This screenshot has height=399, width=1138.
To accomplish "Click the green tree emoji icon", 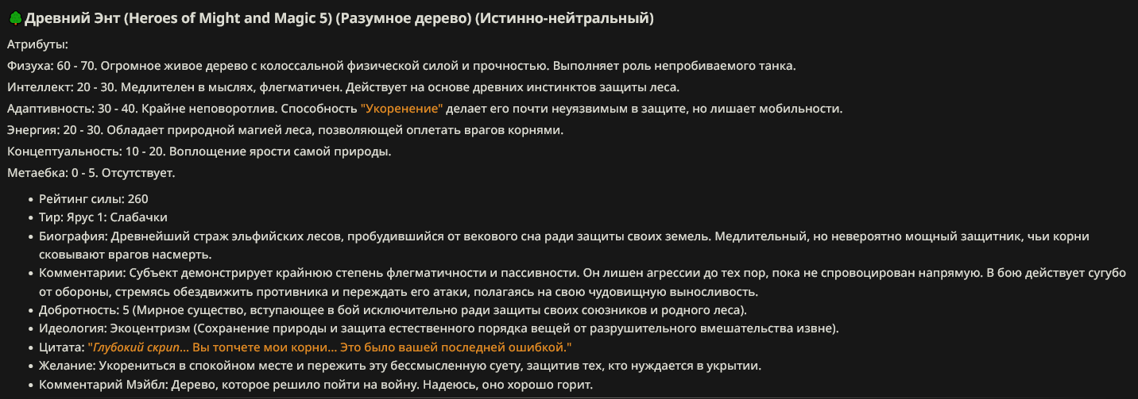I will (x=15, y=17).
